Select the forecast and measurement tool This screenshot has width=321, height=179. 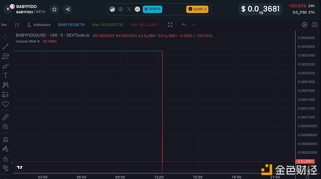(6, 95)
